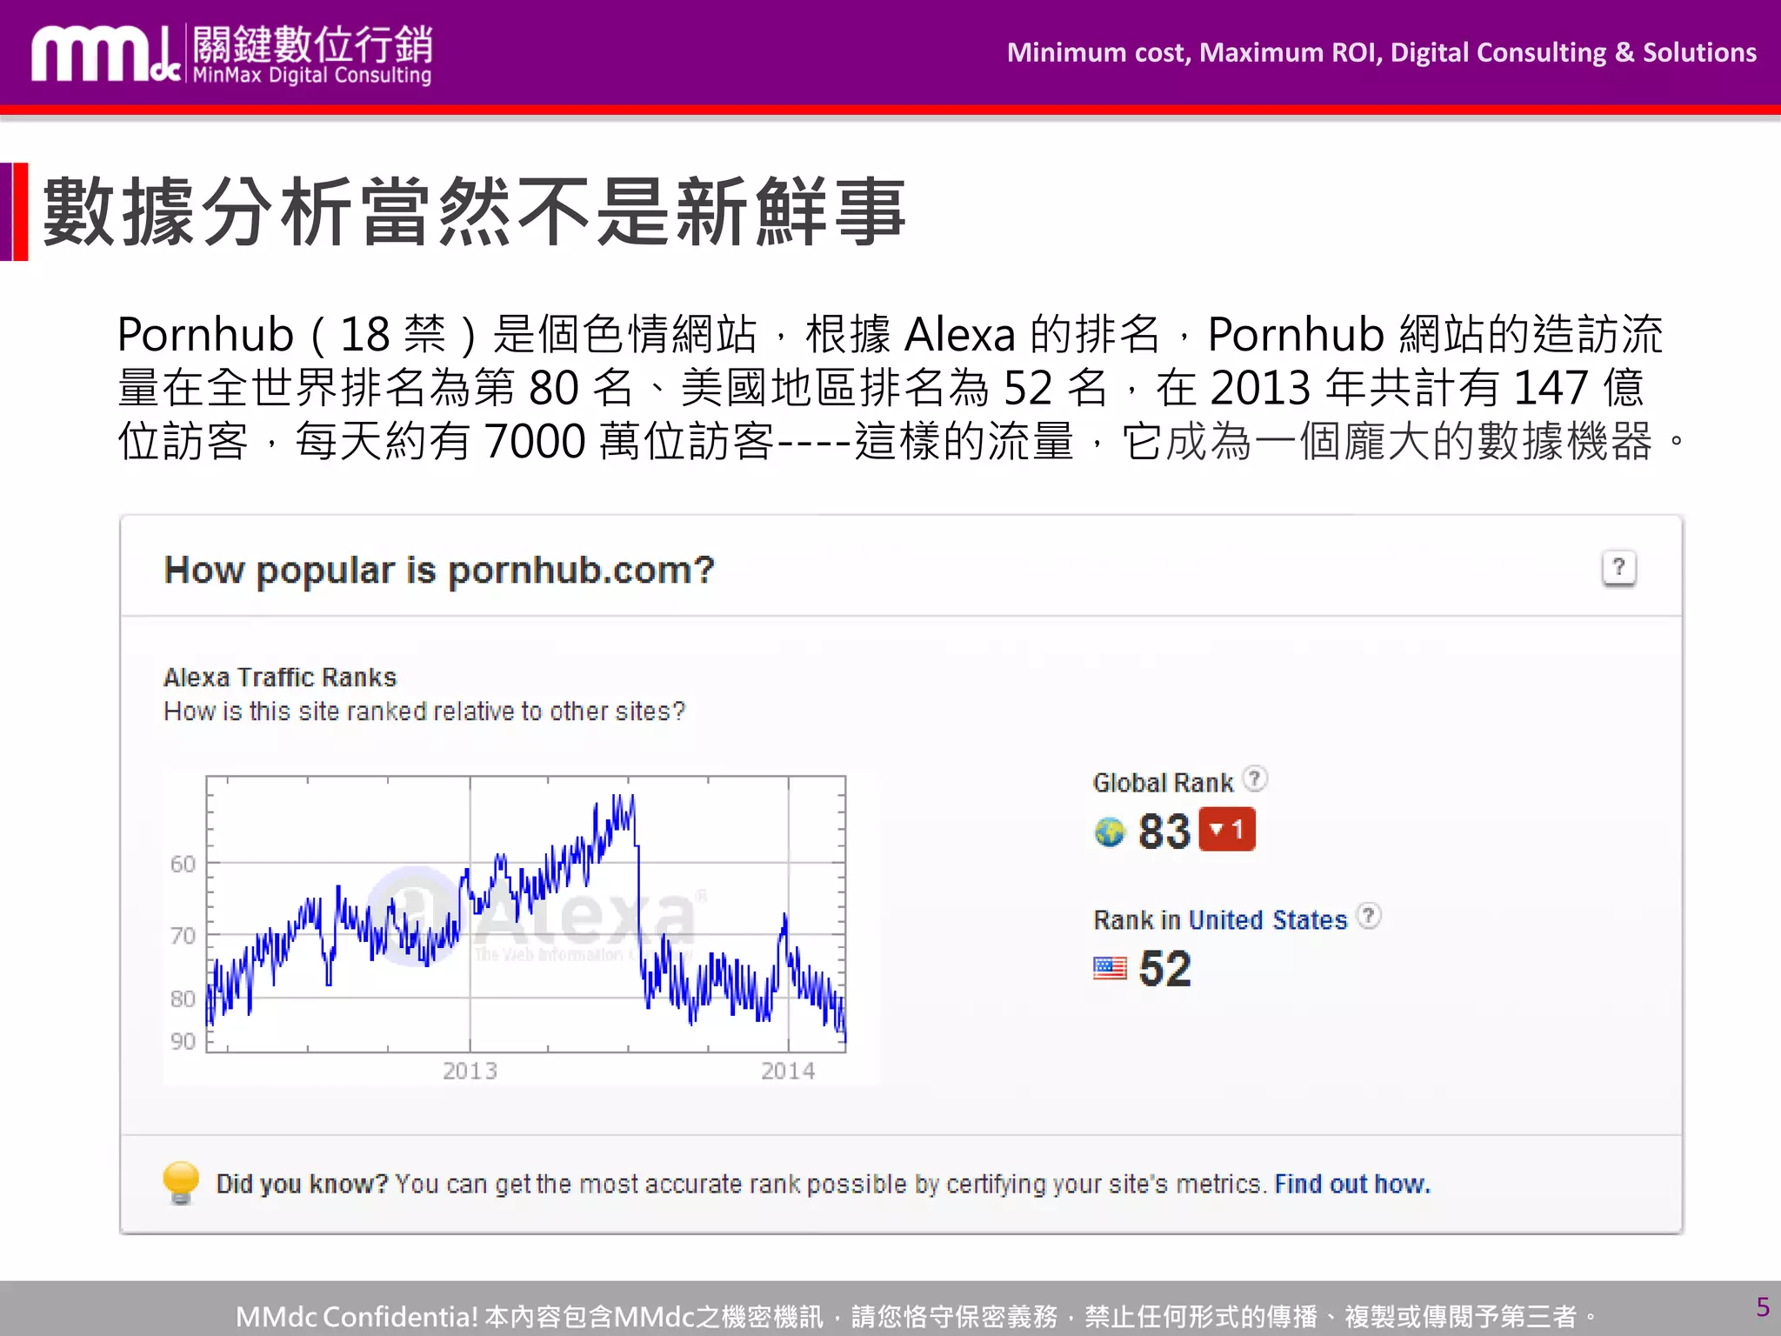Click the How popular is pornhub.com? heading
Image resolution: width=1781 pixels, height=1336 pixels.
point(439,571)
